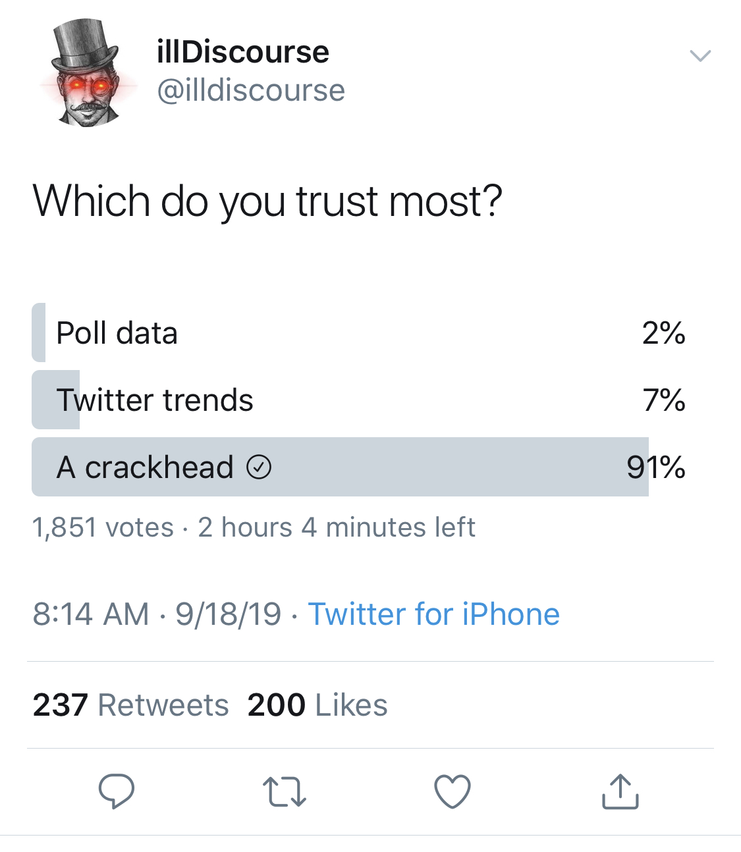Like the tweet with the heart icon

453,791
